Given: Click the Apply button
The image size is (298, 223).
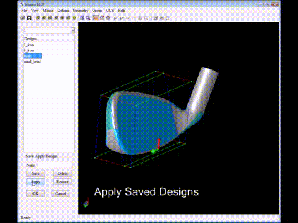Looking at the screenshot, I should (35, 182).
